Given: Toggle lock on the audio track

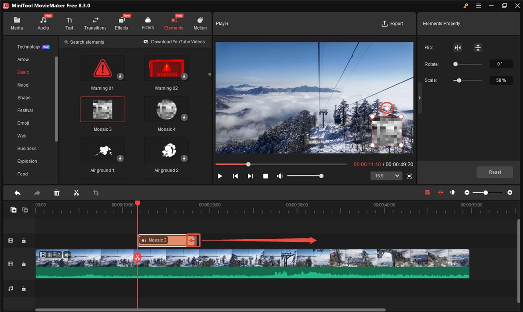Looking at the screenshot, I should (x=24, y=289).
